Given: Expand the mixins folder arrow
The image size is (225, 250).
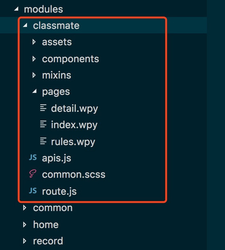Looking at the screenshot, I should click(x=34, y=75).
